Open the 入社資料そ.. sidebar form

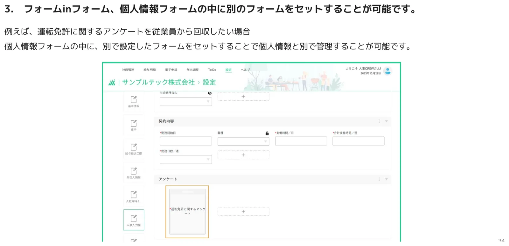click(x=134, y=197)
